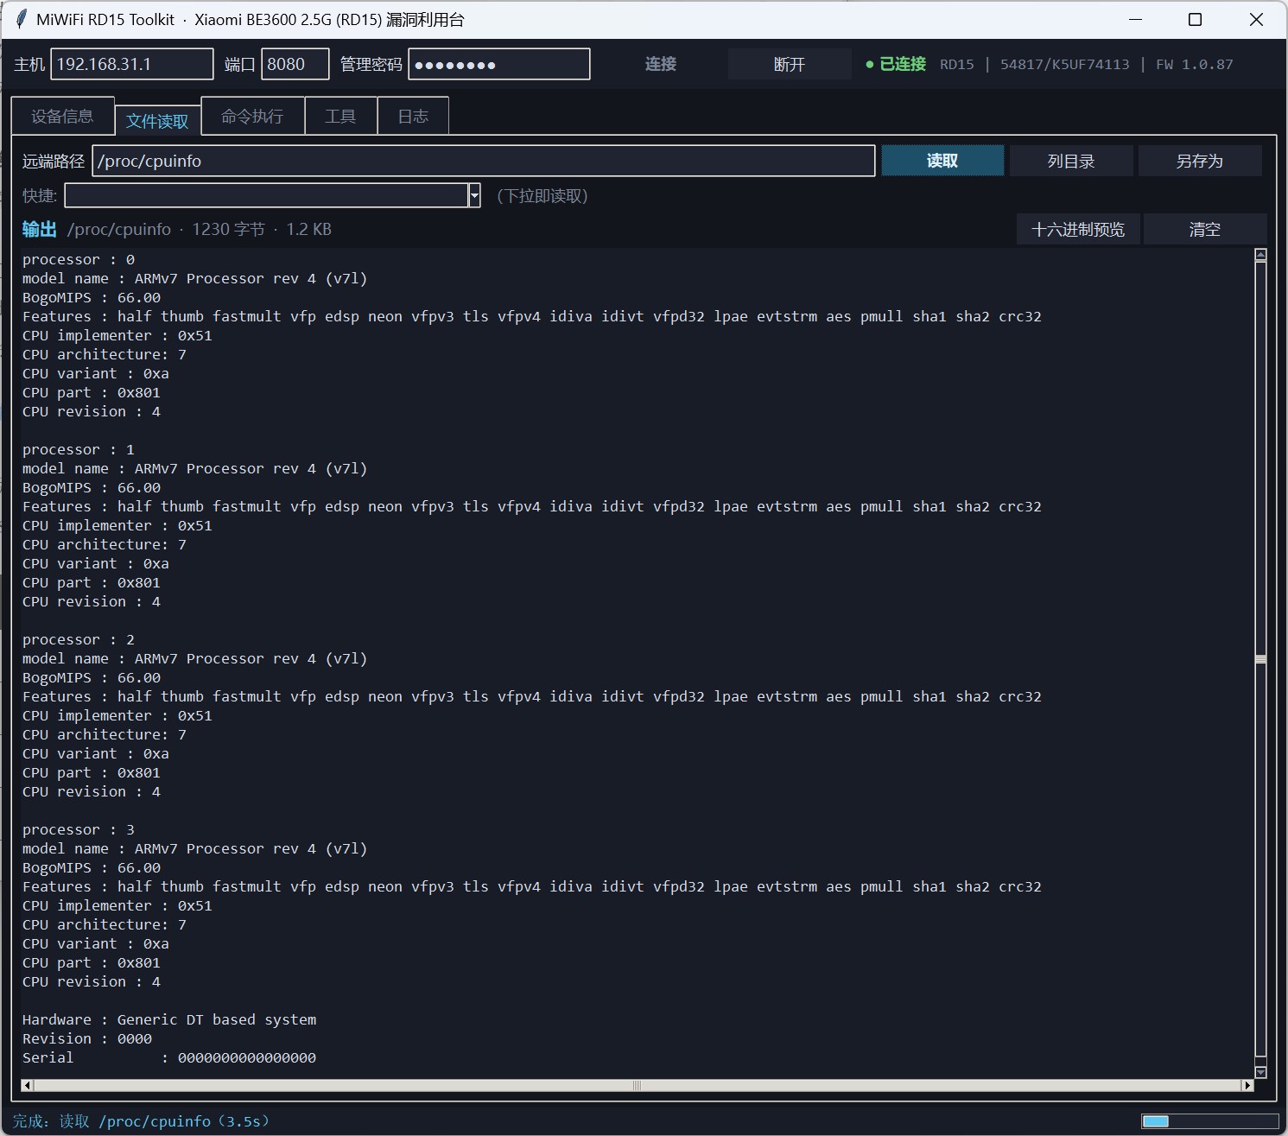Open the quick path dropdown arrow
The height and width of the screenshot is (1136, 1288).
pyautogui.click(x=474, y=195)
